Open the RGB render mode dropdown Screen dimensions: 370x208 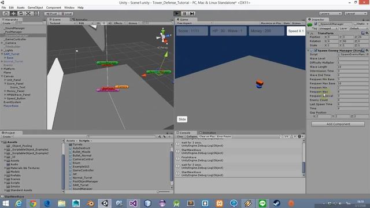tap(86, 23)
